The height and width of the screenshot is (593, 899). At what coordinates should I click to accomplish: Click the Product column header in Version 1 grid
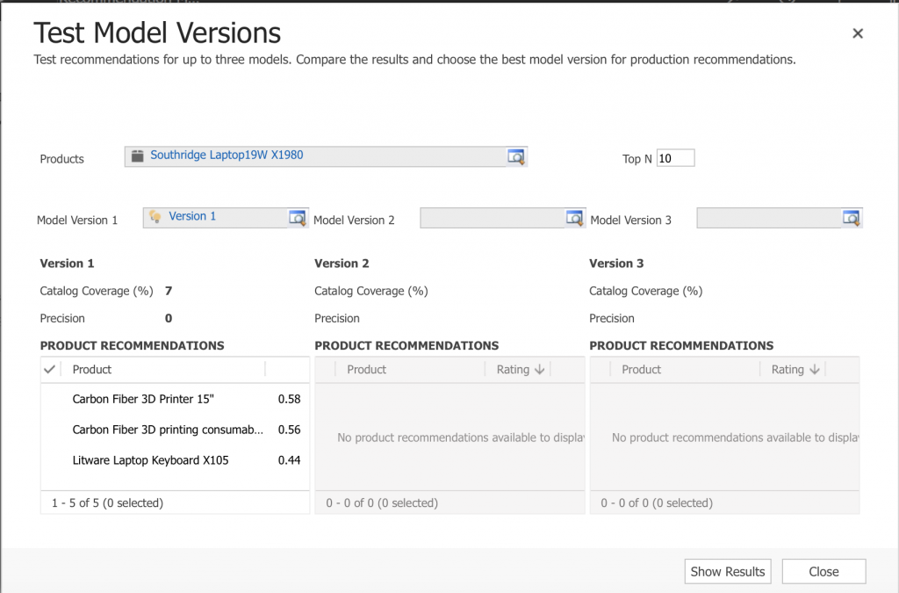click(x=92, y=370)
